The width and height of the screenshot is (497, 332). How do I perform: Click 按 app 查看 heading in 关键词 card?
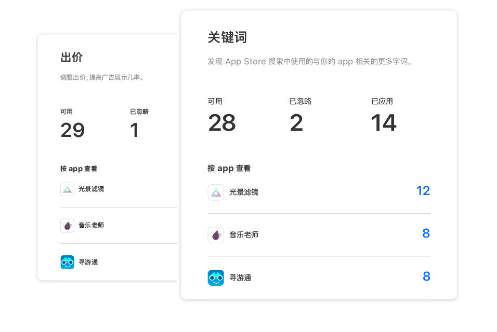point(229,168)
